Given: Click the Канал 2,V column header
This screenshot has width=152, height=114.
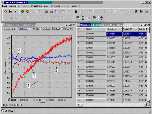Looking at the screenshot, I should [x=131, y=29].
